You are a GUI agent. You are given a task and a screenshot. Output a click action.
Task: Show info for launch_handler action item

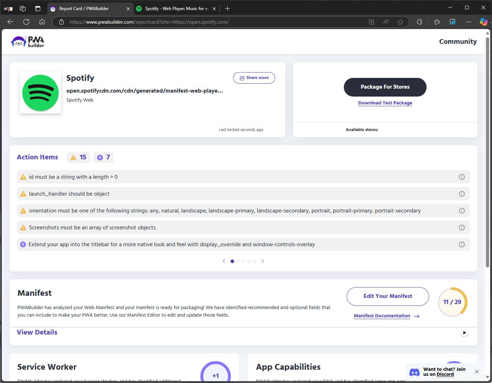click(x=462, y=194)
